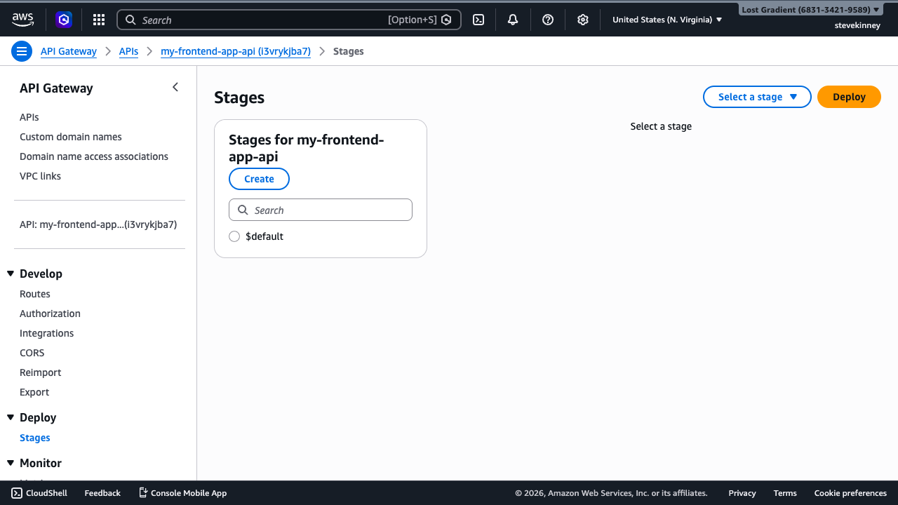The height and width of the screenshot is (505, 898).
Task: Open the Console Mobile App link
Action: 182,493
